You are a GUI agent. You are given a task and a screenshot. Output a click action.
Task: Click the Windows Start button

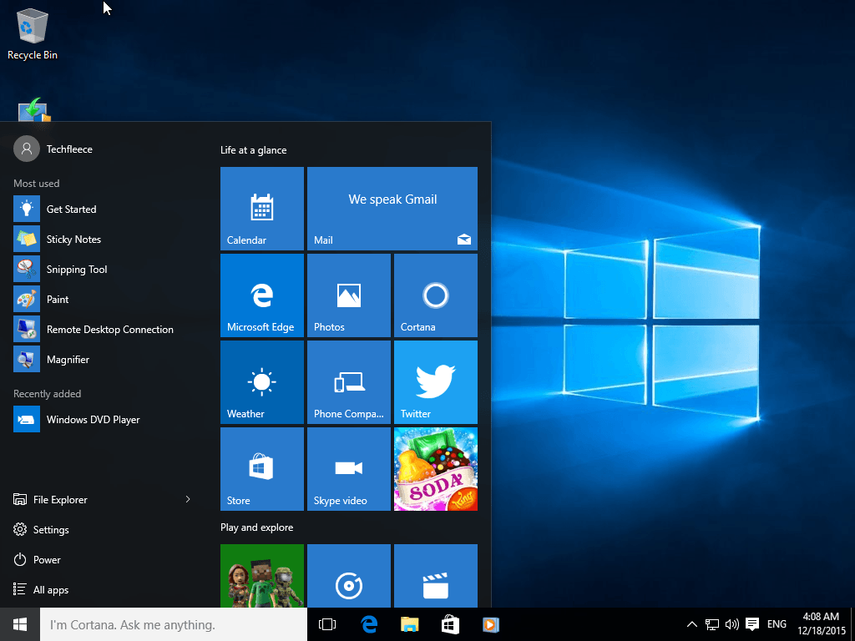20,624
